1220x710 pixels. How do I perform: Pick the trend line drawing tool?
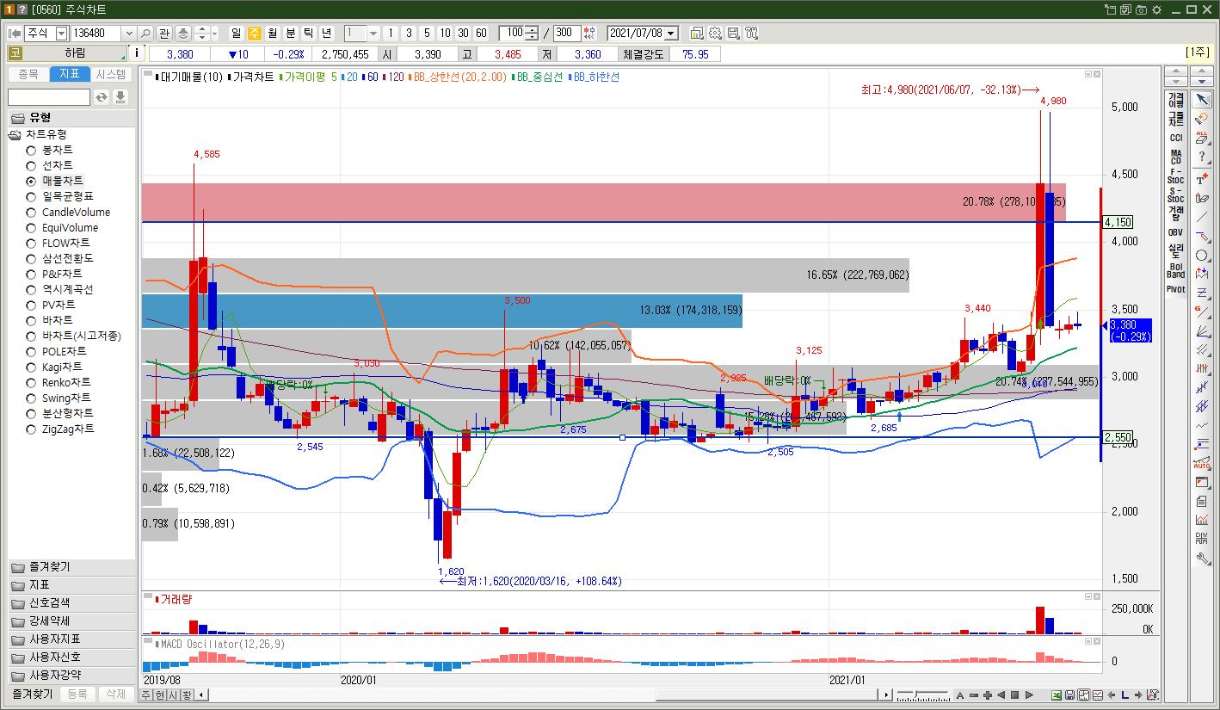tap(1202, 218)
